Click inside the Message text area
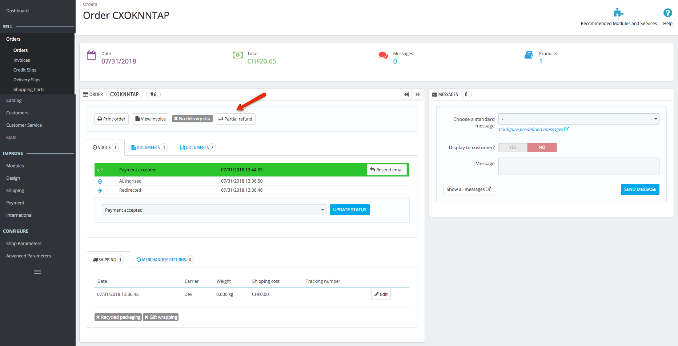The image size is (678, 346). (x=579, y=166)
